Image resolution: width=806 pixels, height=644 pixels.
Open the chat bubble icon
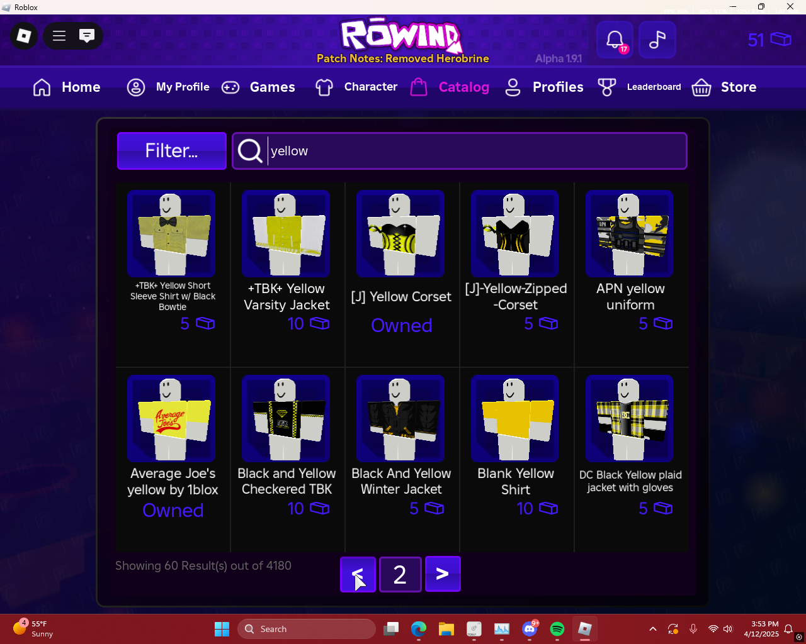(x=87, y=36)
